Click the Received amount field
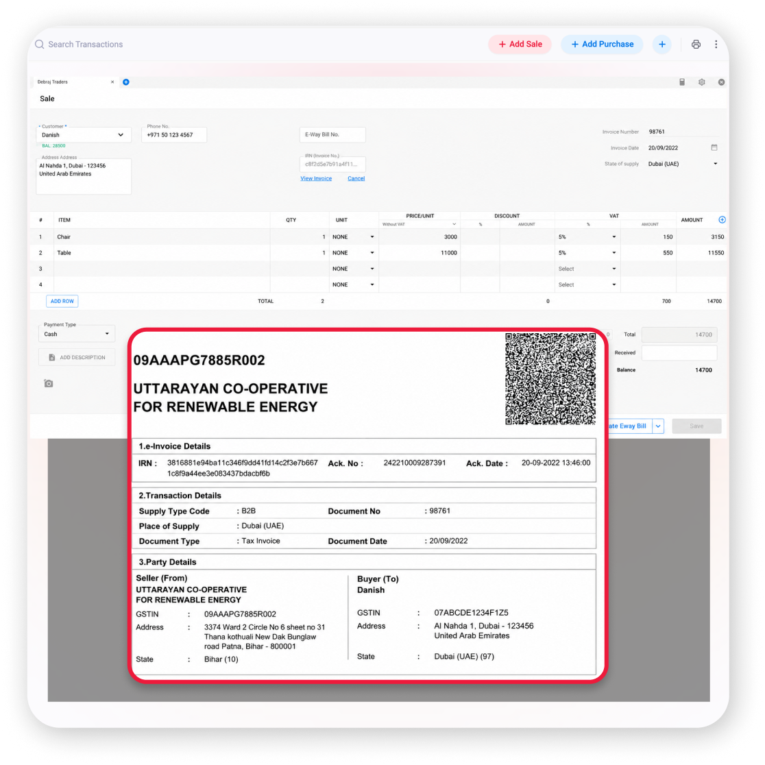 point(679,353)
